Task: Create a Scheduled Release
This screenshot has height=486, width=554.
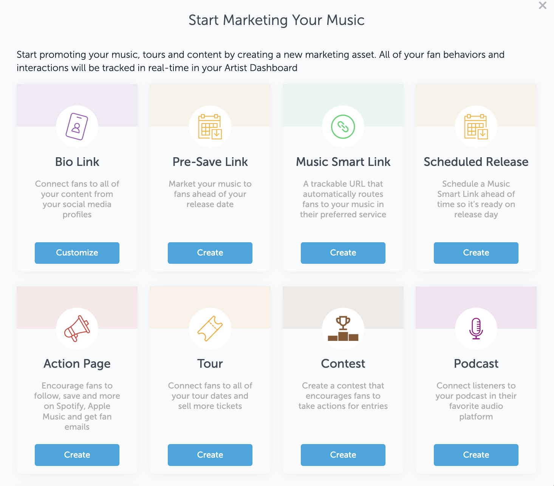Action: point(476,253)
